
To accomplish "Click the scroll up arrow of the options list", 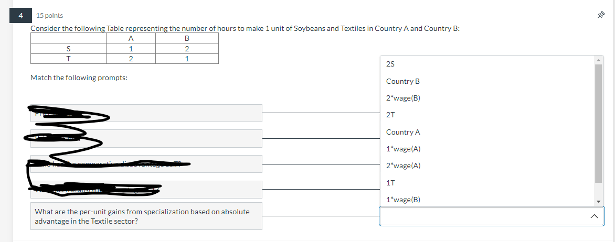I will tap(598, 60).
